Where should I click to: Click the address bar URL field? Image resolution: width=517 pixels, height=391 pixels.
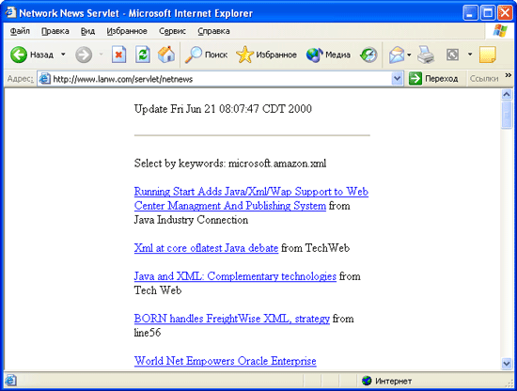[221, 79]
